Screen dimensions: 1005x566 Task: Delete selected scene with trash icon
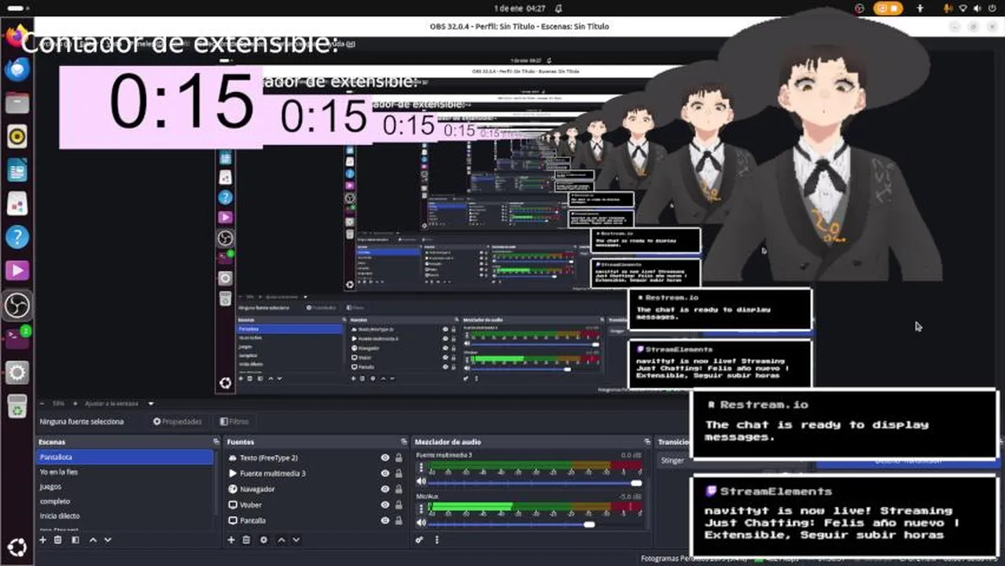58,540
